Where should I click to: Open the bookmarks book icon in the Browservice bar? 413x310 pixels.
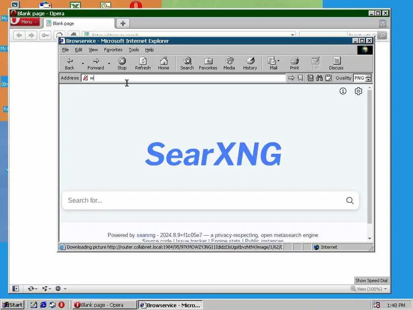pos(311,78)
